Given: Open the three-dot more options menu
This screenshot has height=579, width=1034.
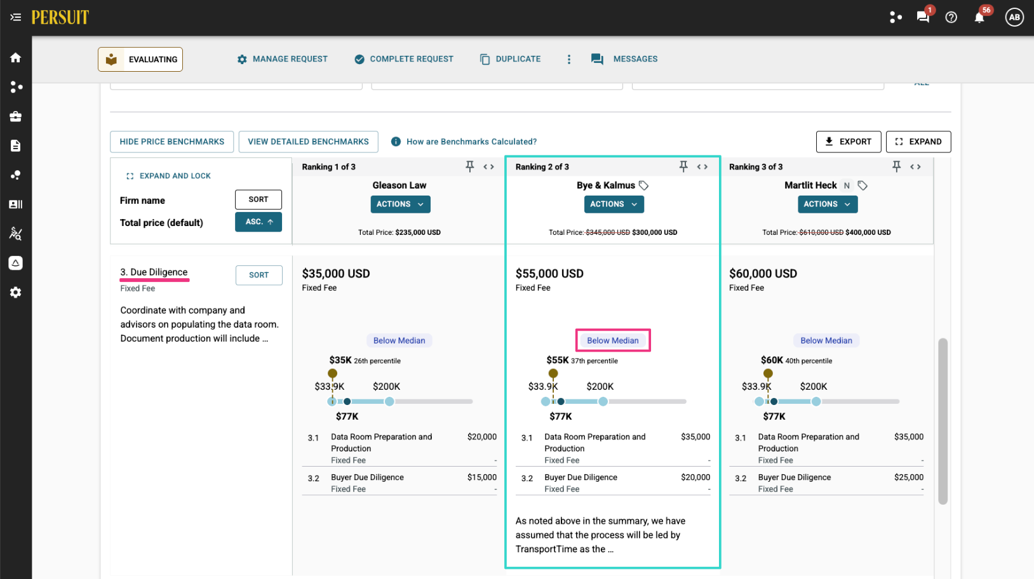Looking at the screenshot, I should (568, 59).
